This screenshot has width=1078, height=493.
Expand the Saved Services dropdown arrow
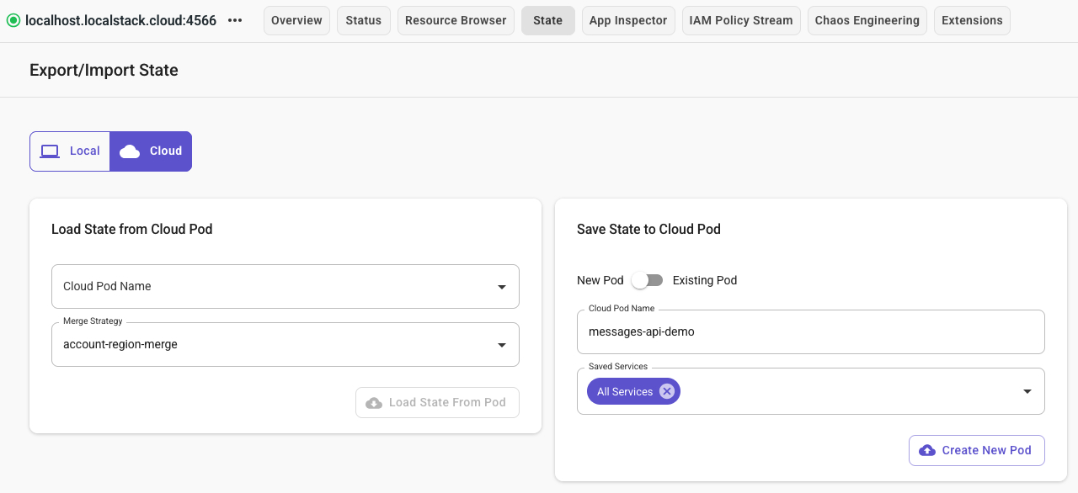coord(1027,391)
